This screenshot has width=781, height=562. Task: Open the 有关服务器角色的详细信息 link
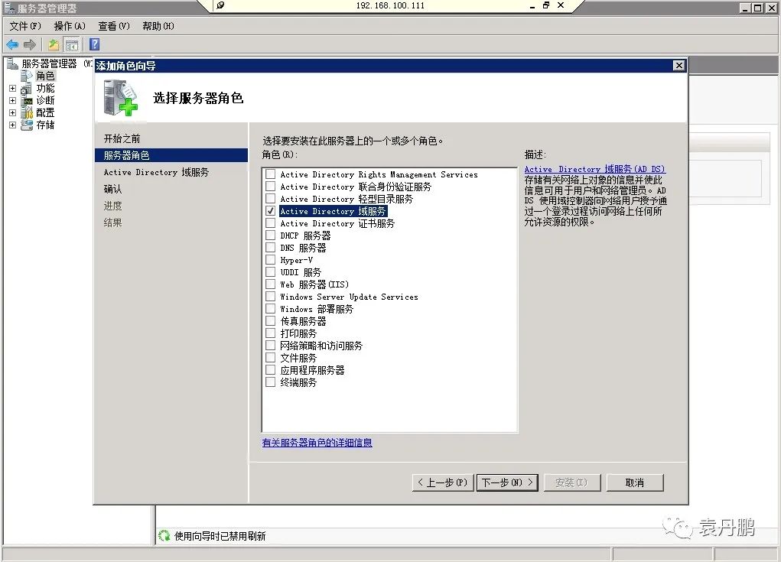click(317, 443)
